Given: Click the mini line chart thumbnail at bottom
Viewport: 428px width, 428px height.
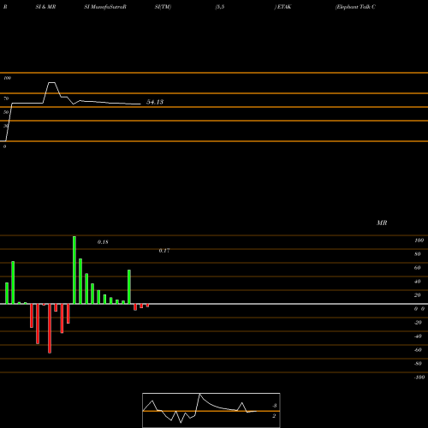Looking at the screenshot, I should (211, 410).
